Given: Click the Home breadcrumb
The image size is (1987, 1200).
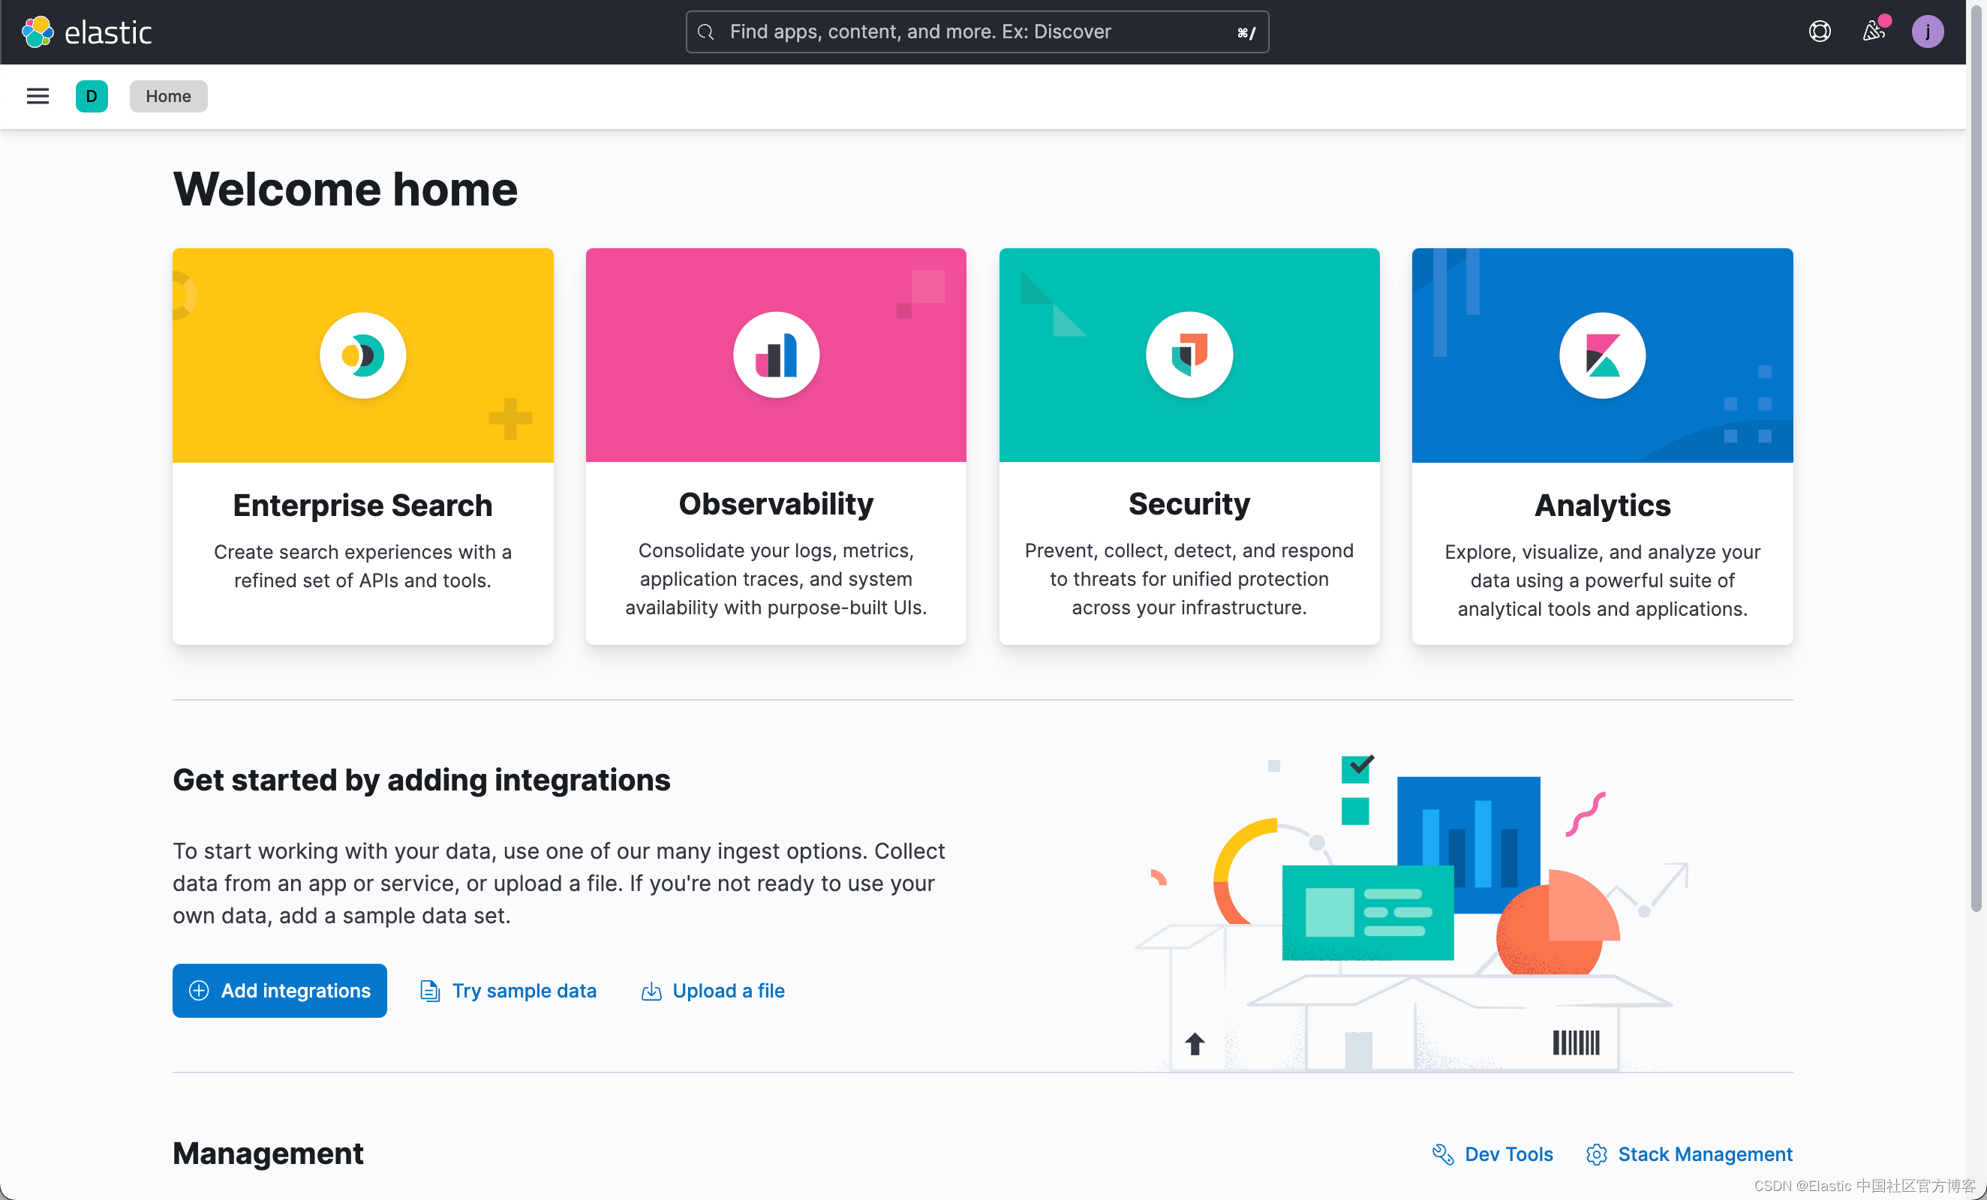Looking at the screenshot, I should 168,96.
